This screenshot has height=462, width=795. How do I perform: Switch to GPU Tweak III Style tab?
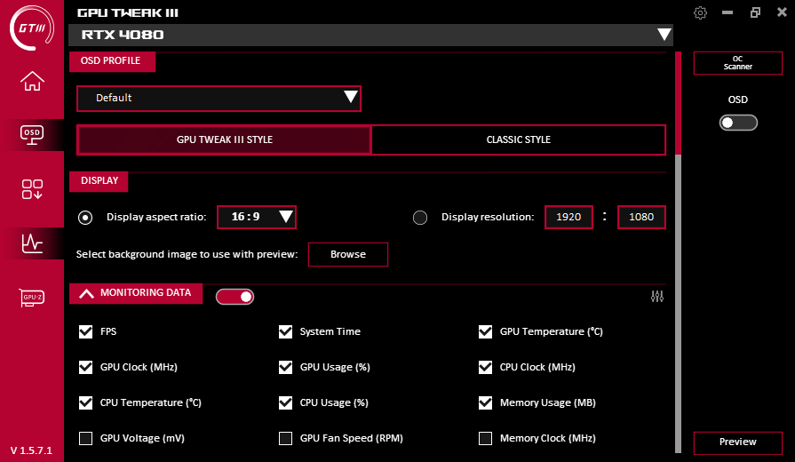pyautogui.click(x=224, y=139)
